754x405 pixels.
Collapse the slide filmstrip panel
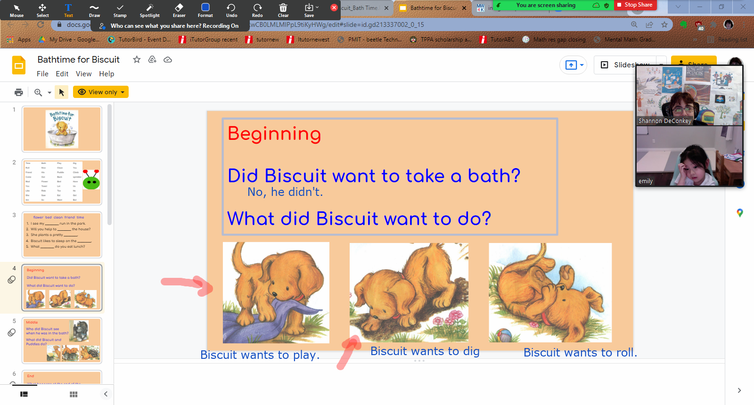pyautogui.click(x=106, y=394)
